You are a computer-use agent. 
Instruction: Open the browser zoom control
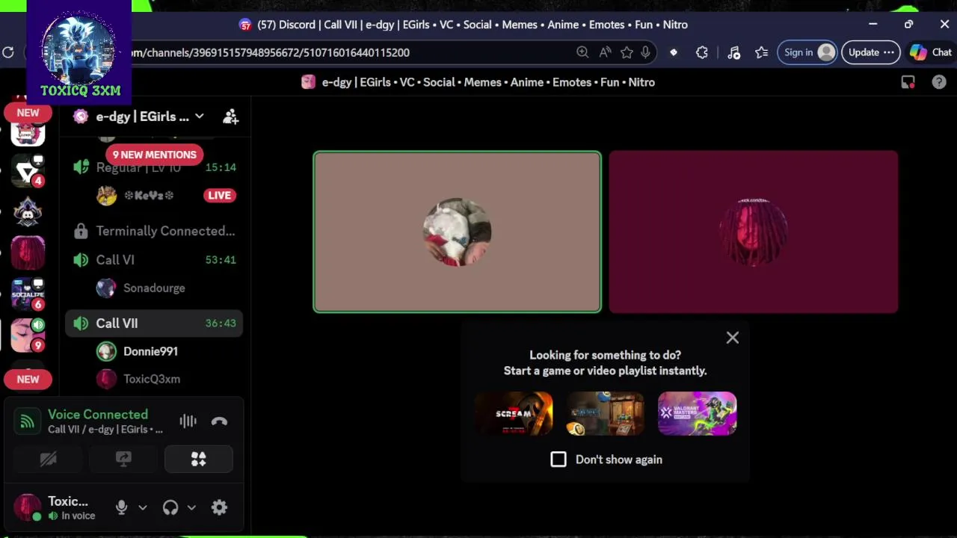[582, 52]
